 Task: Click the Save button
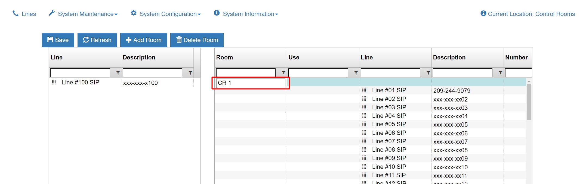coord(58,40)
